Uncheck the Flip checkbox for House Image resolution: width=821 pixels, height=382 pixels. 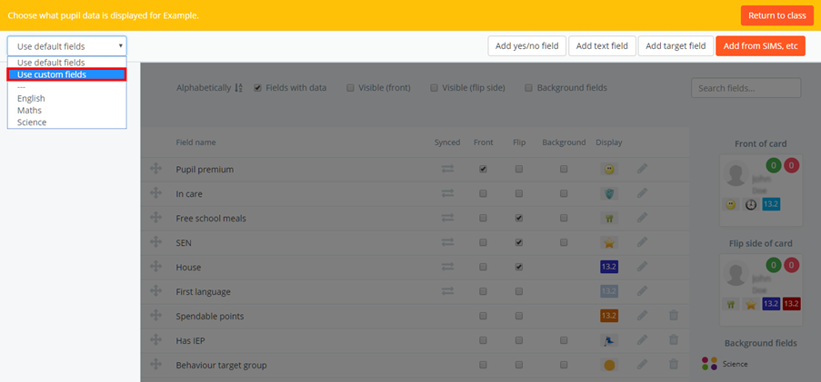click(x=519, y=267)
